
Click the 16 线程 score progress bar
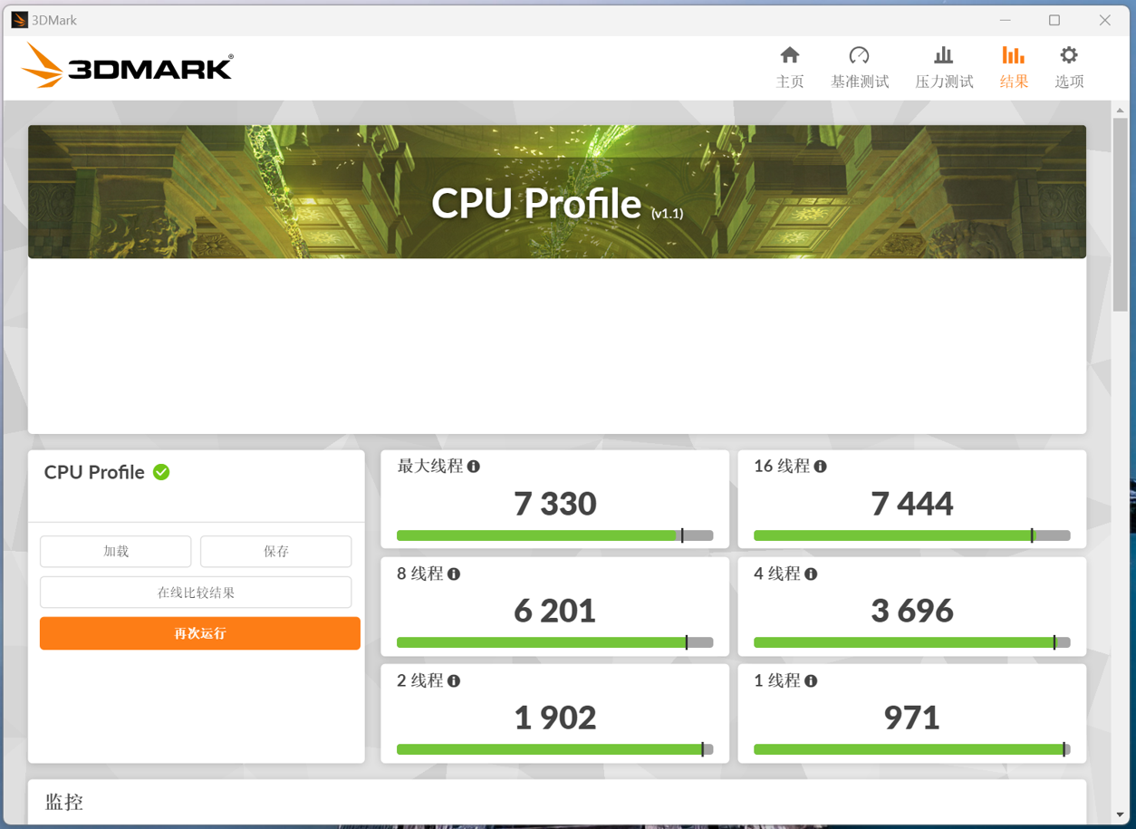click(x=911, y=535)
